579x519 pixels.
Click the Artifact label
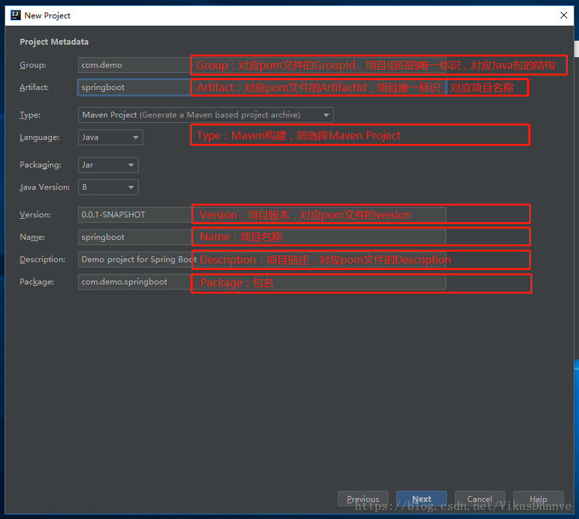click(x=34, y=87)
